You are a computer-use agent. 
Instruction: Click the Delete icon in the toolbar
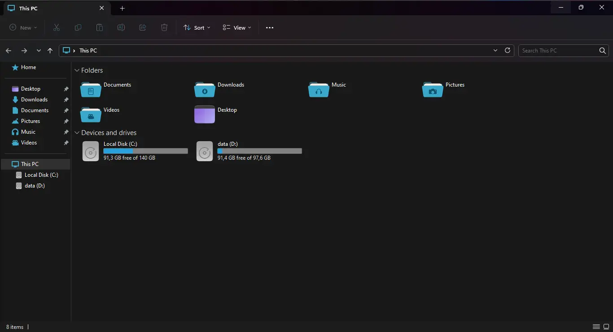[x=164, y=27]
